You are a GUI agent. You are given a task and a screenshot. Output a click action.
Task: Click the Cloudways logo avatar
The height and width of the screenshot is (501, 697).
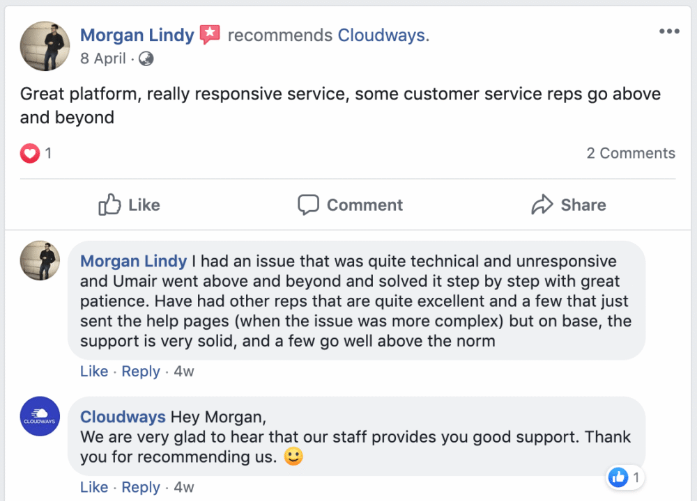[40, 415]
